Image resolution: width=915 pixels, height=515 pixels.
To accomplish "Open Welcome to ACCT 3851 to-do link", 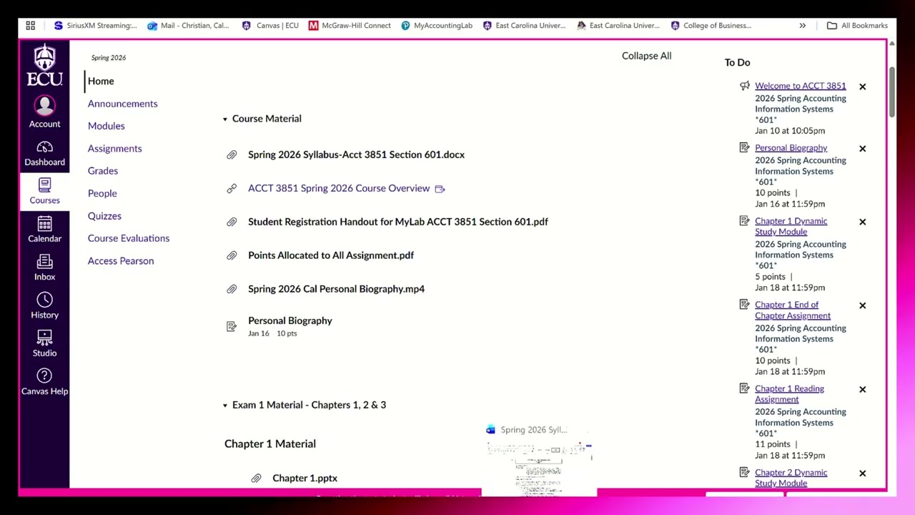I will [x=800, y=86].
